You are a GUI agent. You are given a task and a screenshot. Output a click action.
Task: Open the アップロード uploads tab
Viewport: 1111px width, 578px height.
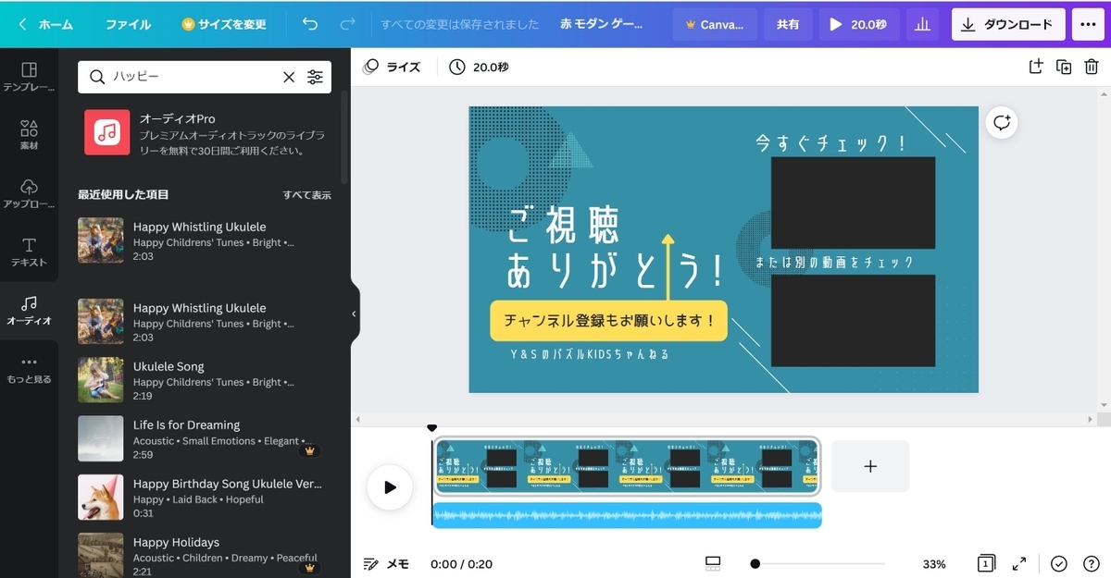(29, 194)
